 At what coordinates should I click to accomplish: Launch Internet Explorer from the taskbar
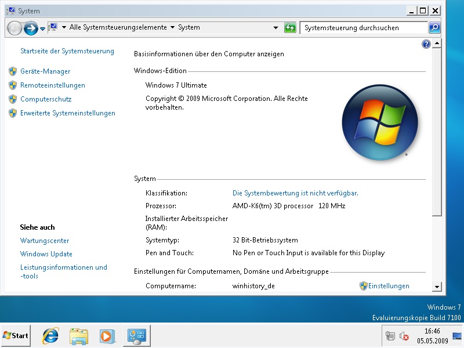point(50,335)
